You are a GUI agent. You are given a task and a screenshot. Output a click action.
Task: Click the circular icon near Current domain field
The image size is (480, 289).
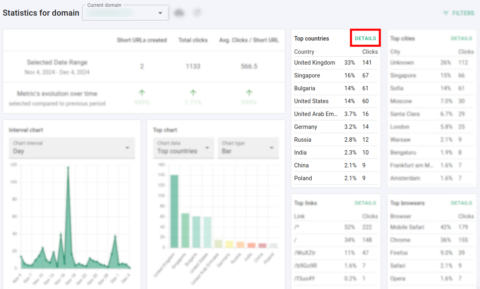[197, 12]
